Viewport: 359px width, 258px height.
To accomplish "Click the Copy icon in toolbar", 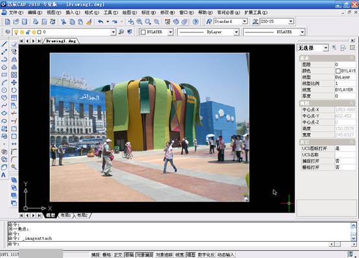I will (x=72, y=21).
